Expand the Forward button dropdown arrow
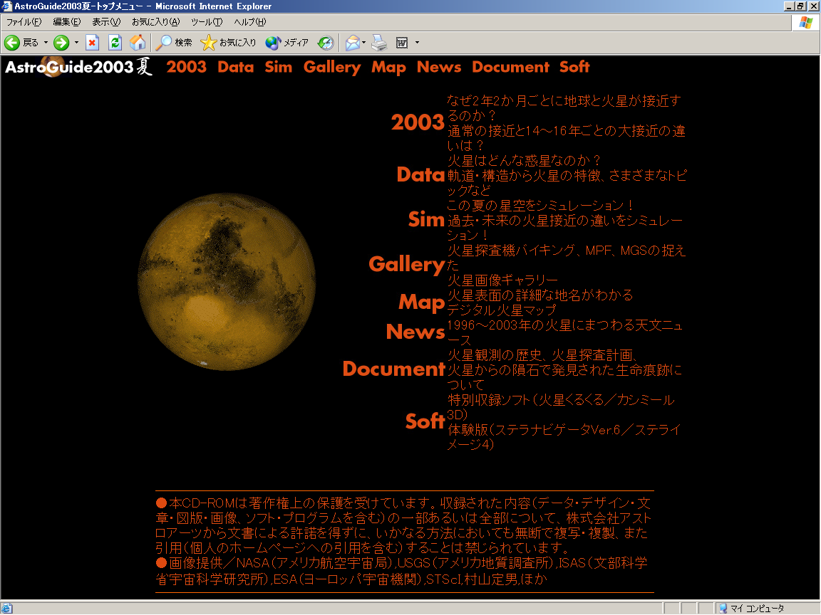The height and width of the screenshot is (615, 821). (x=76, y=43)
